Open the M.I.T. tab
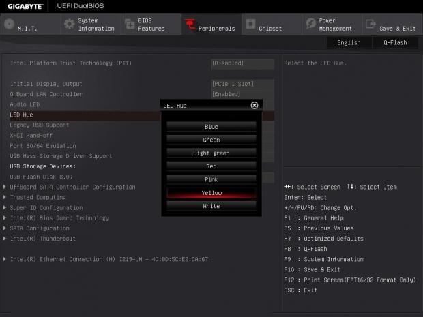Screen dimensions: 423x317 click(x=31, y=25)
